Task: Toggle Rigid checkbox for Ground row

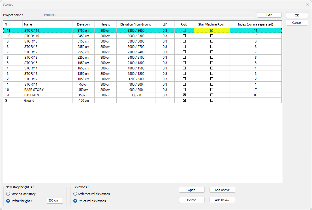Action: [x=184, y=101]
